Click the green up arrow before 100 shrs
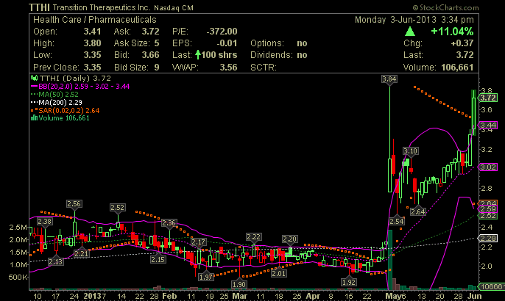Image resolution: width=505 pixels, height=301 pixels. pos(198,55)
